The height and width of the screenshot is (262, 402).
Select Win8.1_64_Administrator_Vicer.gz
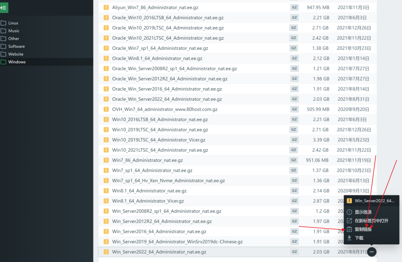coord(148,201)
